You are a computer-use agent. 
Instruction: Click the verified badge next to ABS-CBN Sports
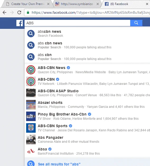[x=71, y=126]
